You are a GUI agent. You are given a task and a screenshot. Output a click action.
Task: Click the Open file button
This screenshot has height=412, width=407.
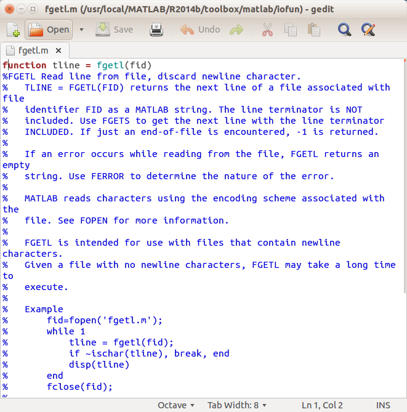49,30
